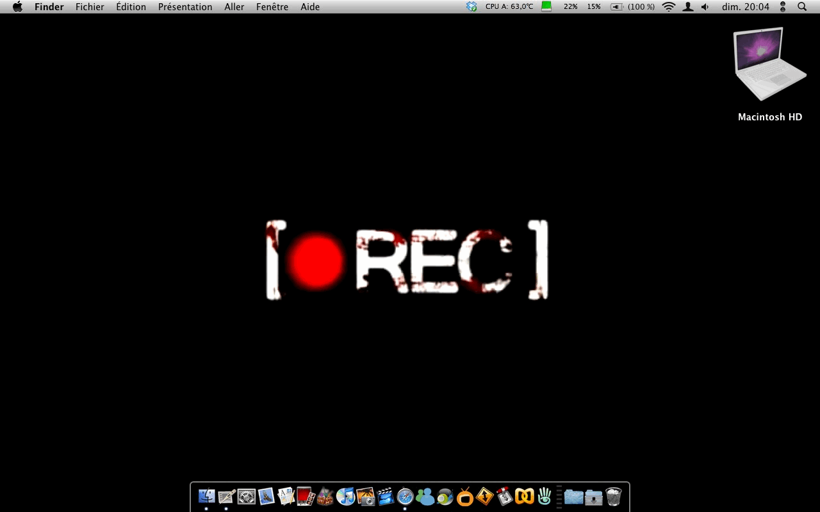Launch iPhoto camera icon in Dock
The image size is (820, 512).
[x=365, y=496]
